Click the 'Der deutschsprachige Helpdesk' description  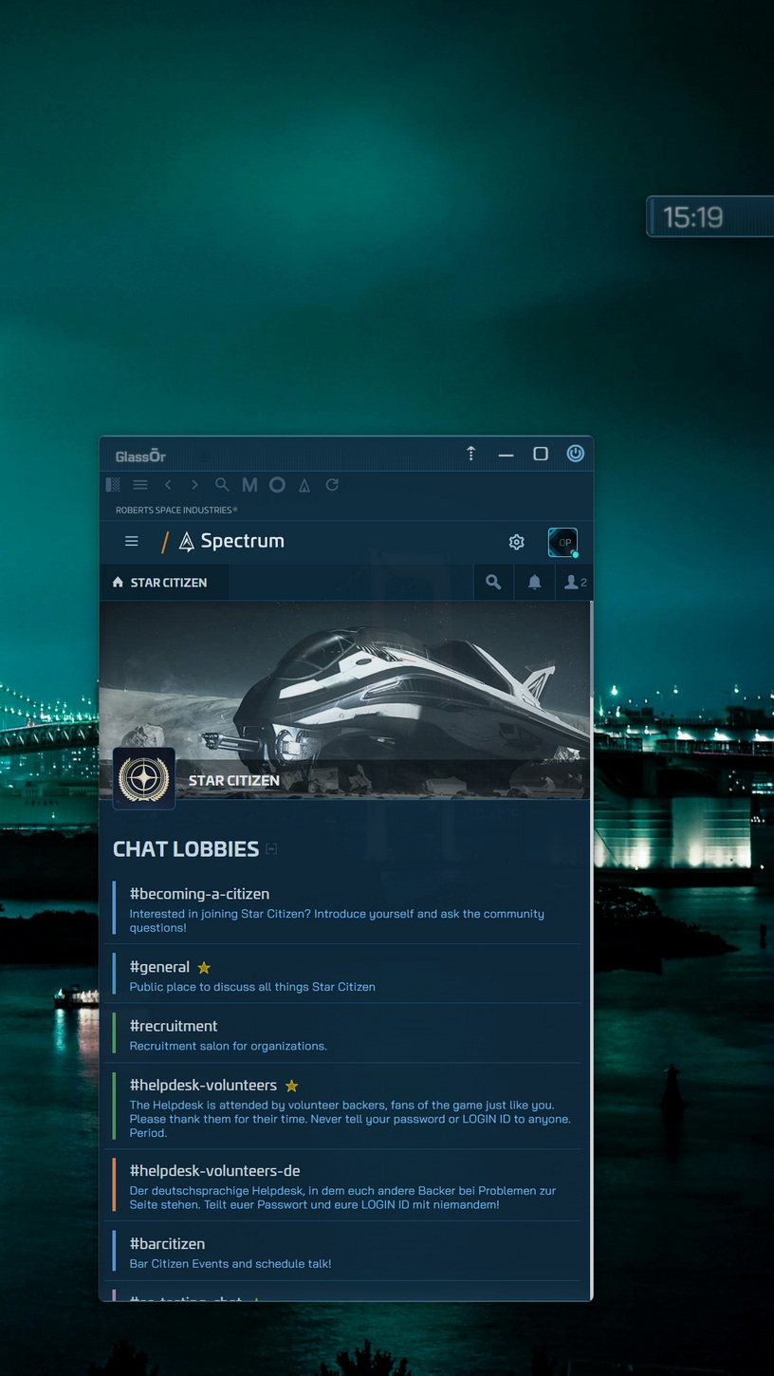point(342,1198)
